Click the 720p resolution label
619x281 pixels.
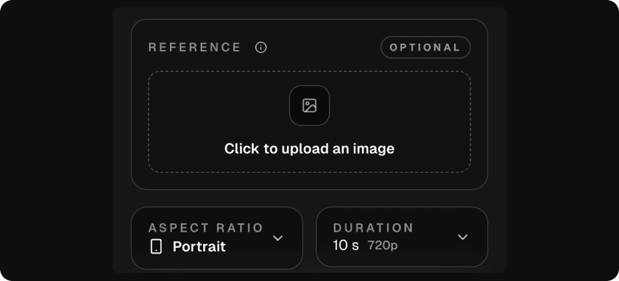[x=382, y=245]
